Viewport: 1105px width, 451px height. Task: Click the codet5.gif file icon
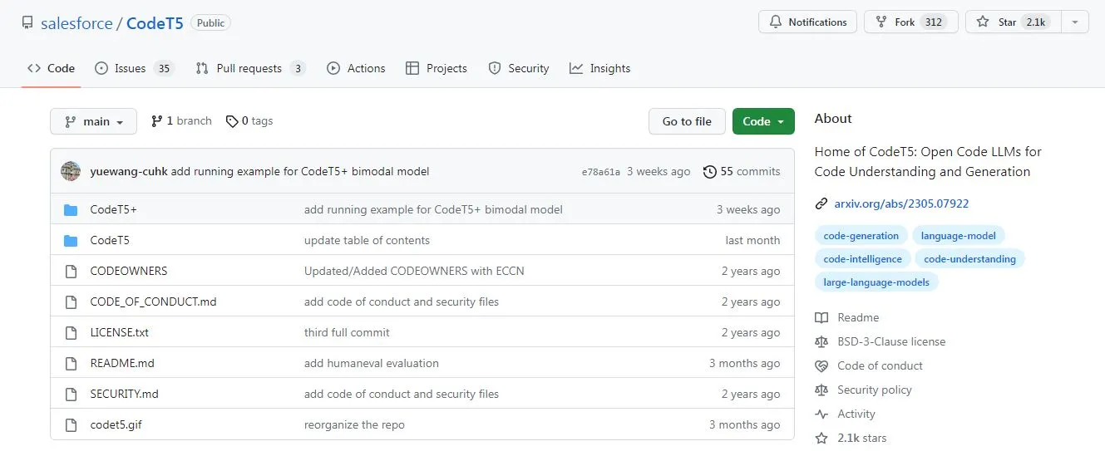coord(71,425)
